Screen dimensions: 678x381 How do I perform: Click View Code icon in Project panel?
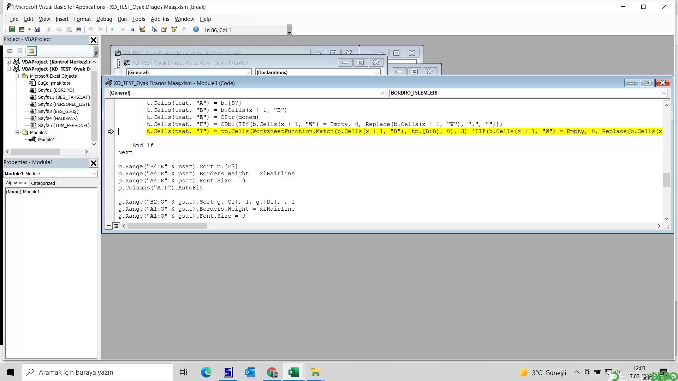coord(10,51)
